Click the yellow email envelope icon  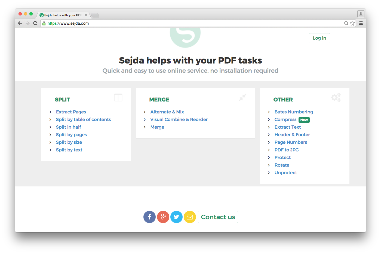190,217
